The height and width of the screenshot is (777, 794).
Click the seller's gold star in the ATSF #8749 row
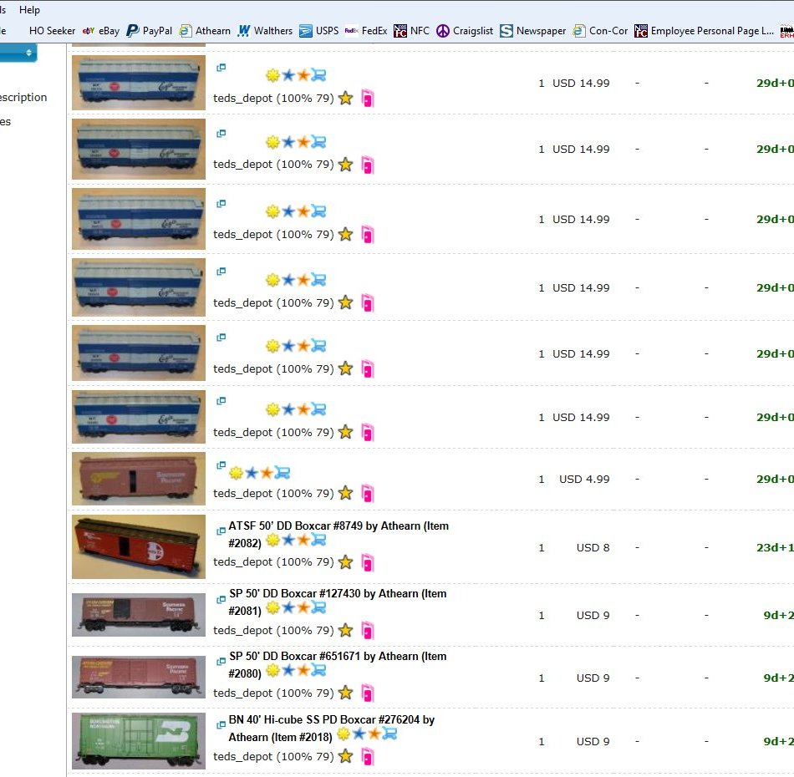pyautogui.click(x=346, y=561)
